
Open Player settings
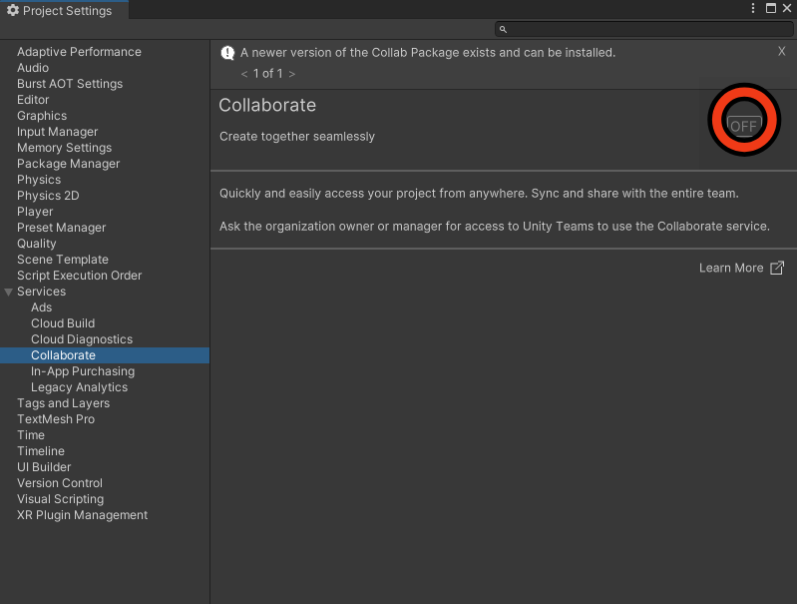click(x=35, y=212)
